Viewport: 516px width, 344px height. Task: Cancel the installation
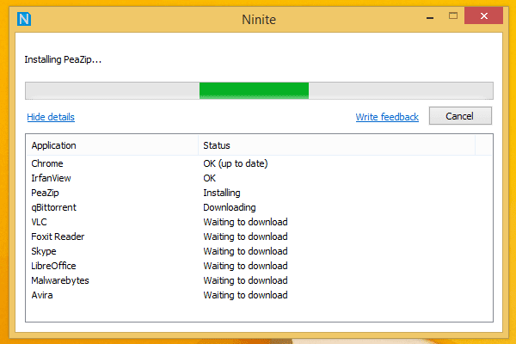point(460,116)
